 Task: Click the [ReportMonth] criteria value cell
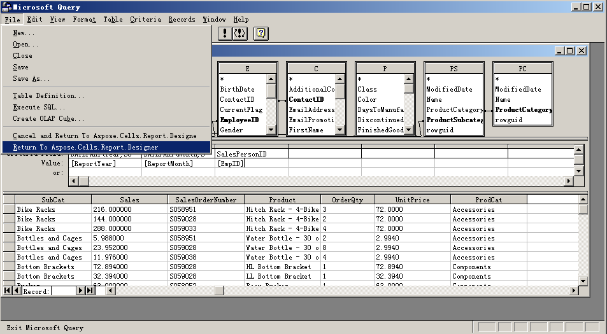tap(178, 164)
